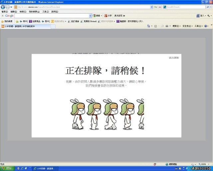This screenshot has width=213, height=171.
Task: Open search provider options dropdown arrow
Action: (211, 7)
